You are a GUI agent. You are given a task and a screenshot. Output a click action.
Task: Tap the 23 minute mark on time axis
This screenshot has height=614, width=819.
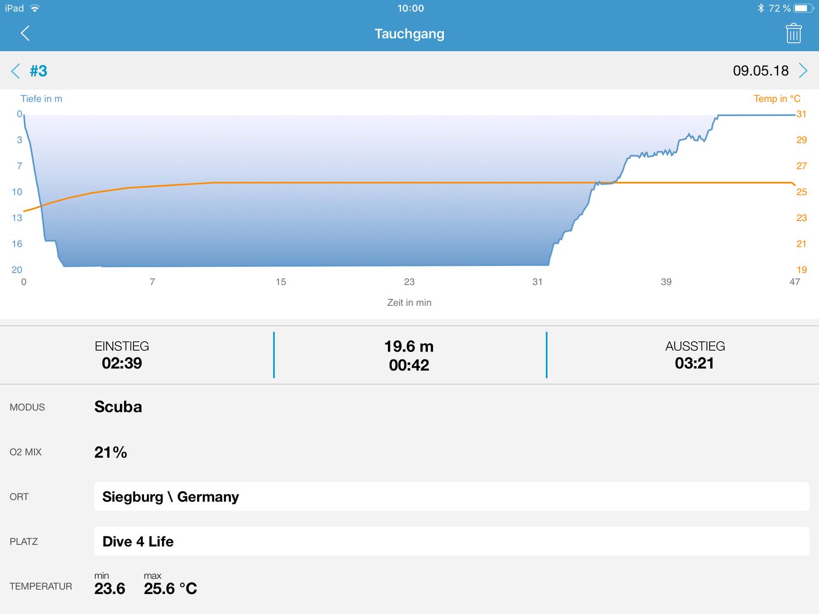point(409,282)
